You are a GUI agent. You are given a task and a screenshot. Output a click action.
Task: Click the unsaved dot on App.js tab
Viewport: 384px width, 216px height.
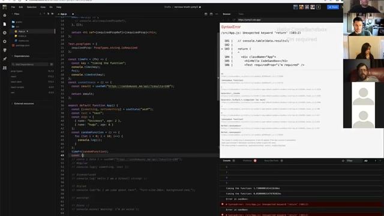coord(73,14)
